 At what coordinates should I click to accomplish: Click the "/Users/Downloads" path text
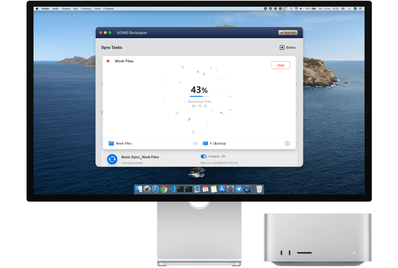[132, 163]
